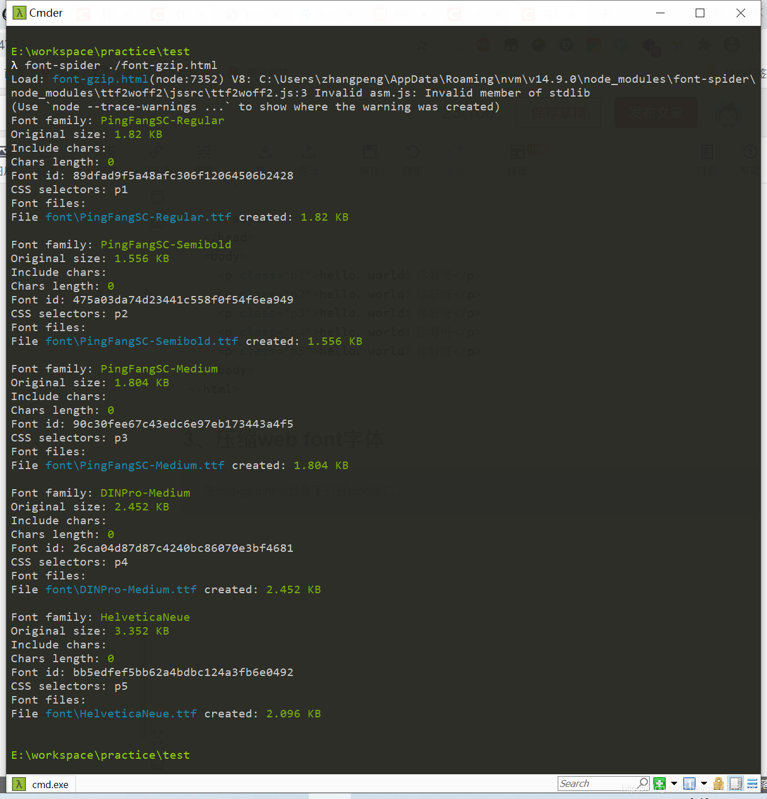Maximize the Cmder window
Image resolution: width=767 pixels, height=799 pixels.
pos(700,13)
